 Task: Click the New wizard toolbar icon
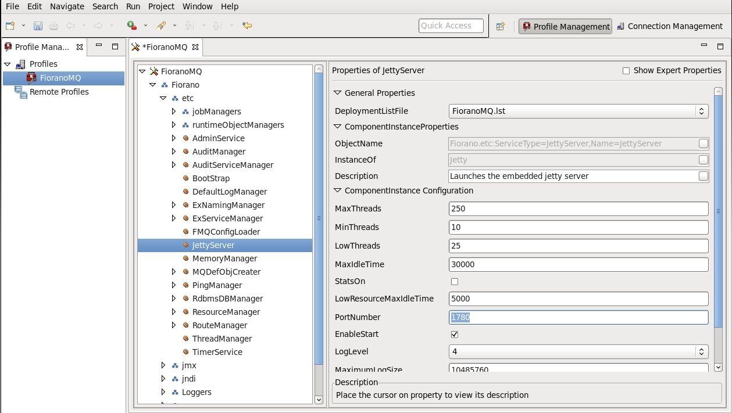(x=10, y=26)
